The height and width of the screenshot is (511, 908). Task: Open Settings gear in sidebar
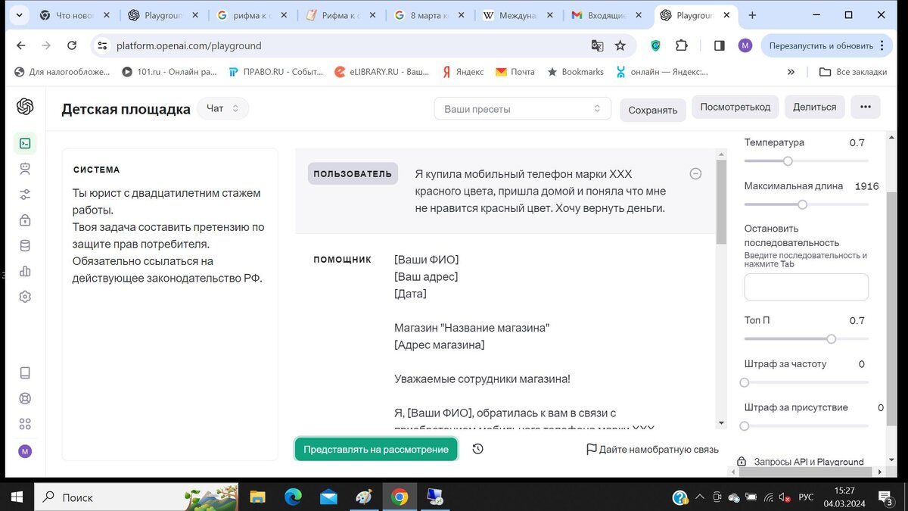coord(25,297)
